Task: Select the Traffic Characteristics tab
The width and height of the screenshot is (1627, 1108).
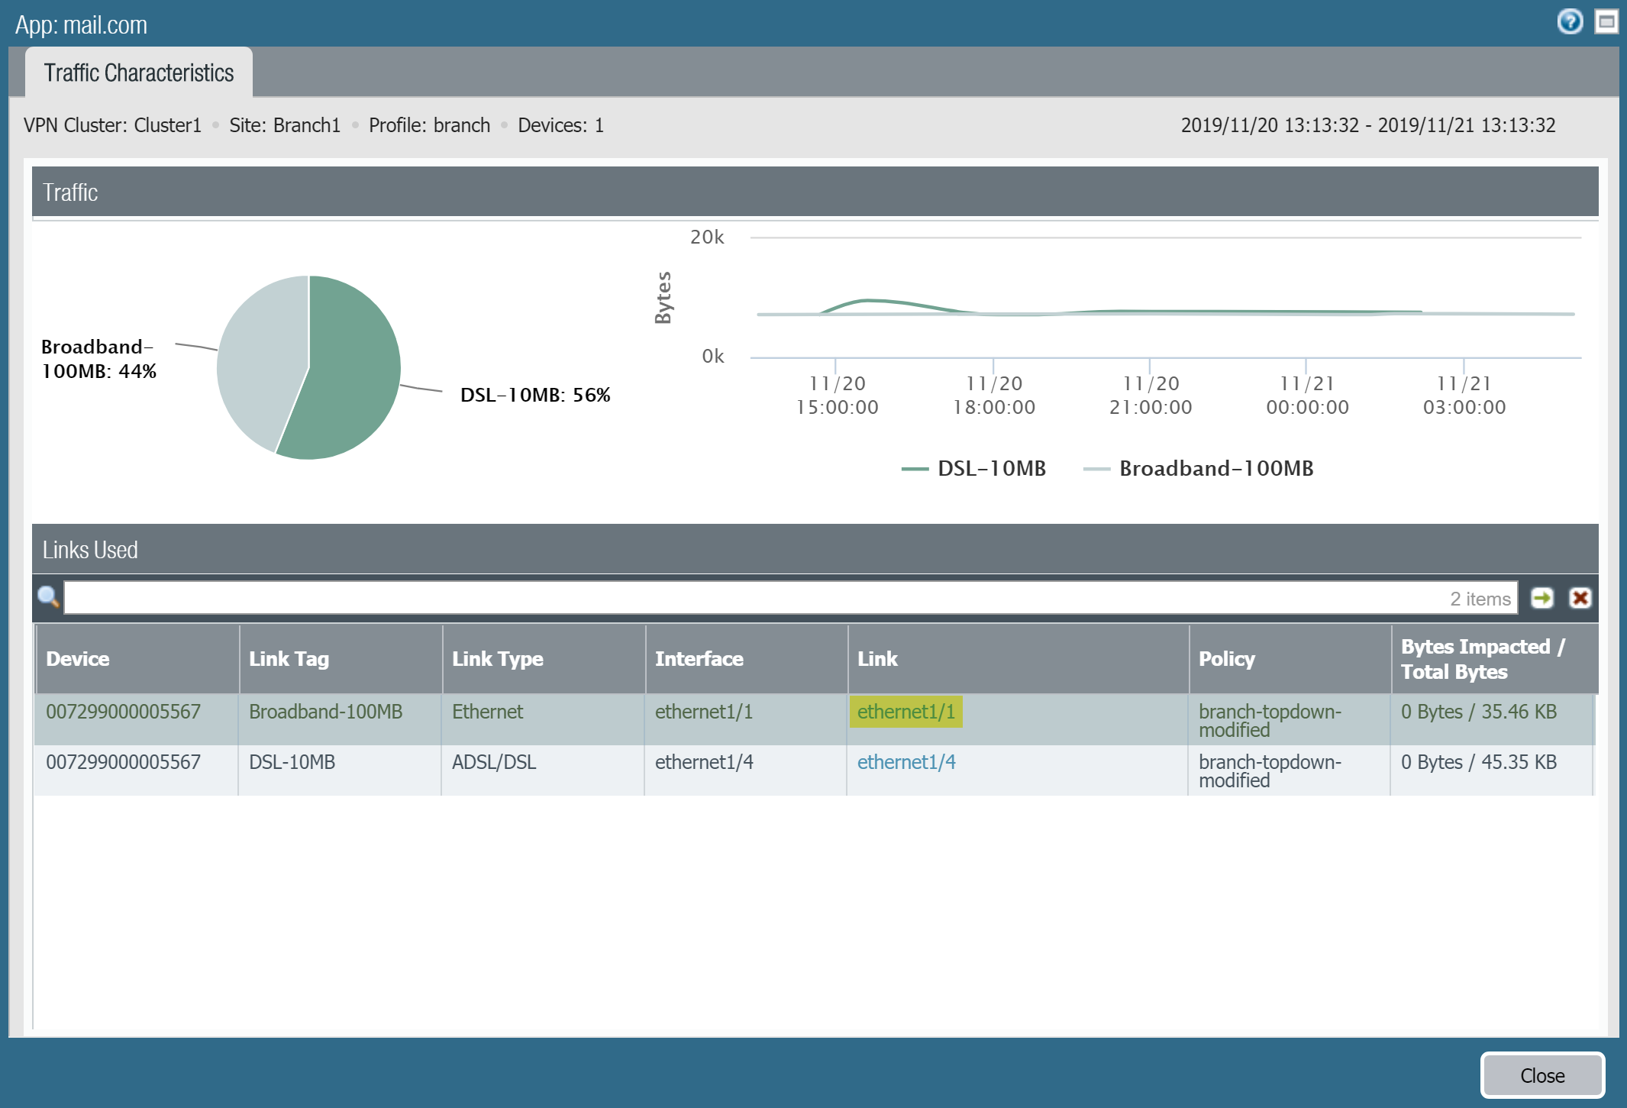Action: tap(138, 73)
